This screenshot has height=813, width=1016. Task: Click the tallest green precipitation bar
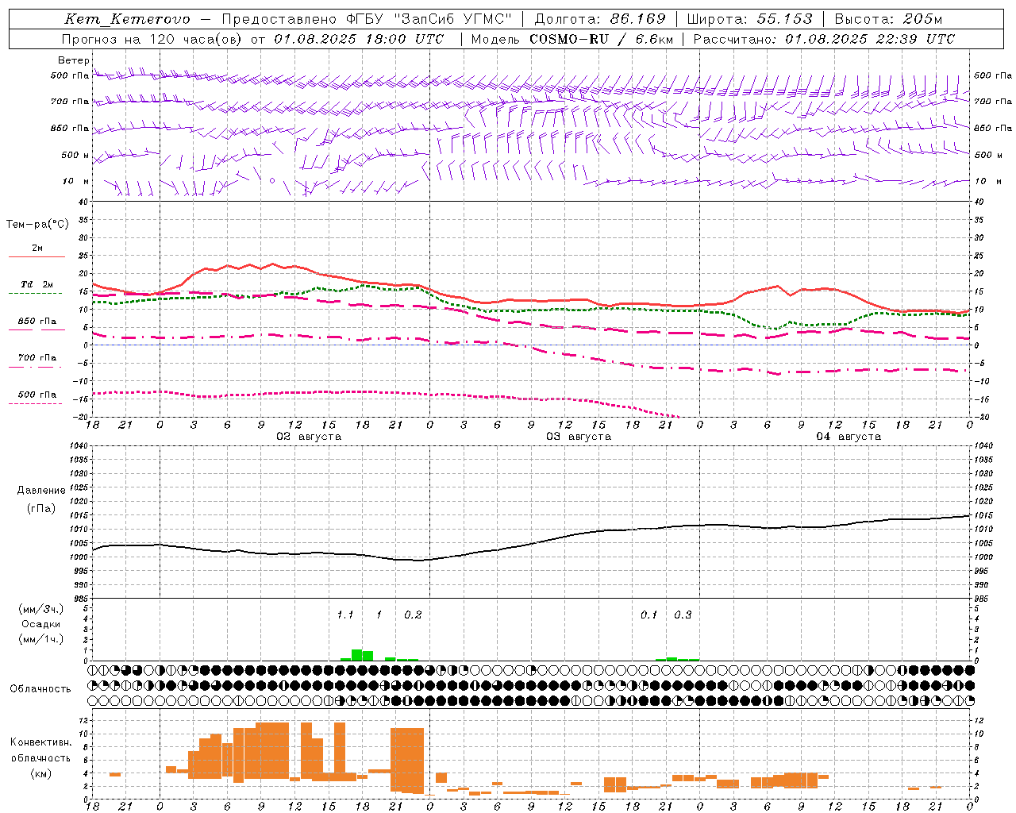coord(356,655)
